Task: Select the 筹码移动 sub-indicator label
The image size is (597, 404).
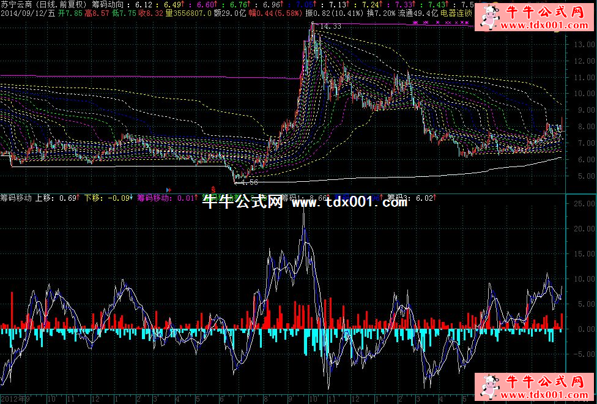Action: tap(17, 198)
